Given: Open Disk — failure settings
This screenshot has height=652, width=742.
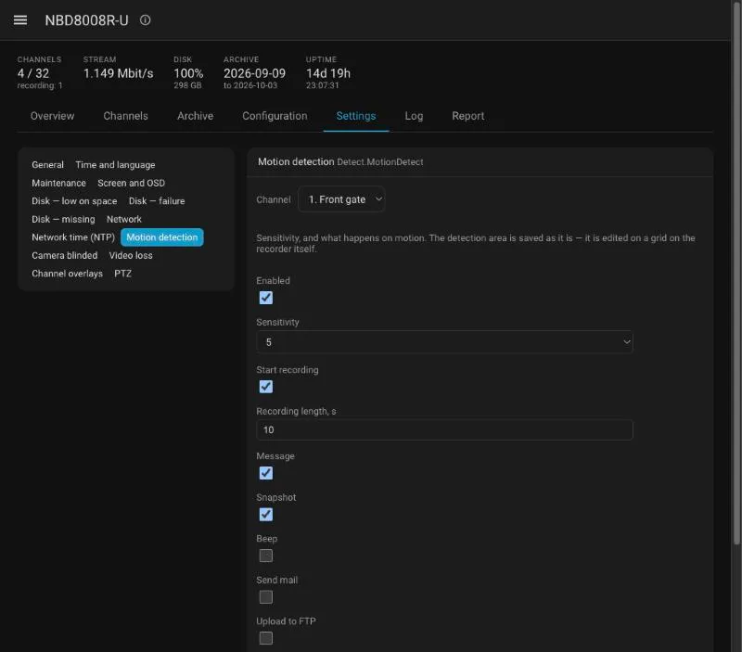Looking at the screenshot, I should point(157,200).
